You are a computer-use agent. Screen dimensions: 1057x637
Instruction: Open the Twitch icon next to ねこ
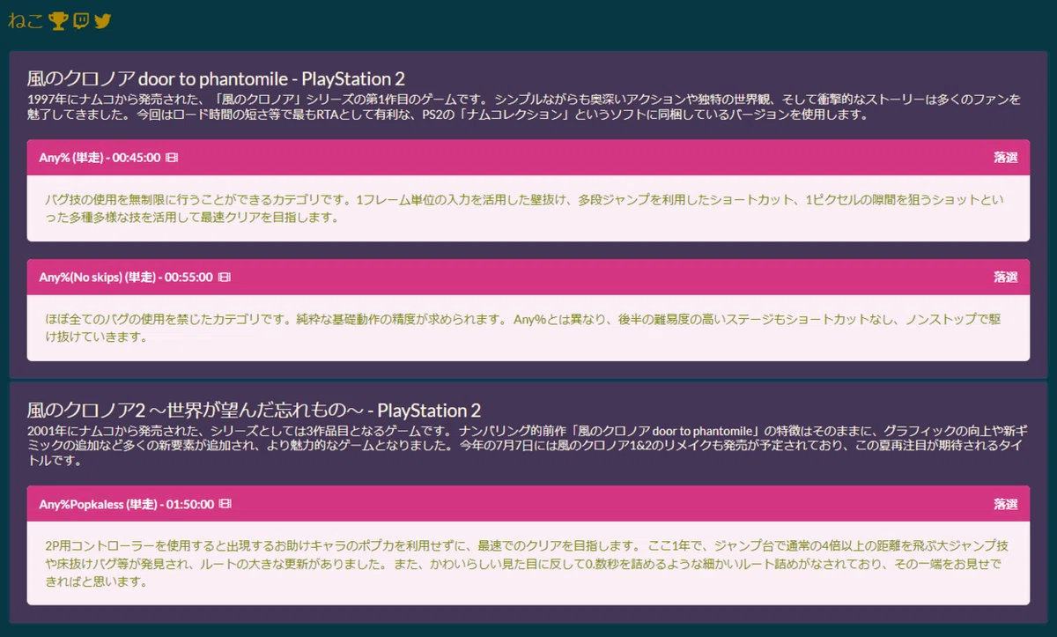[x=81, y=20]
